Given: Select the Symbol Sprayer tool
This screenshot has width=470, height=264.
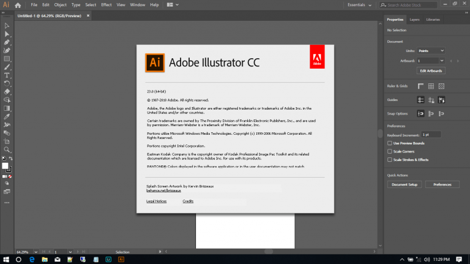Looking at the screenshot, I should click(x=7, y=125).
